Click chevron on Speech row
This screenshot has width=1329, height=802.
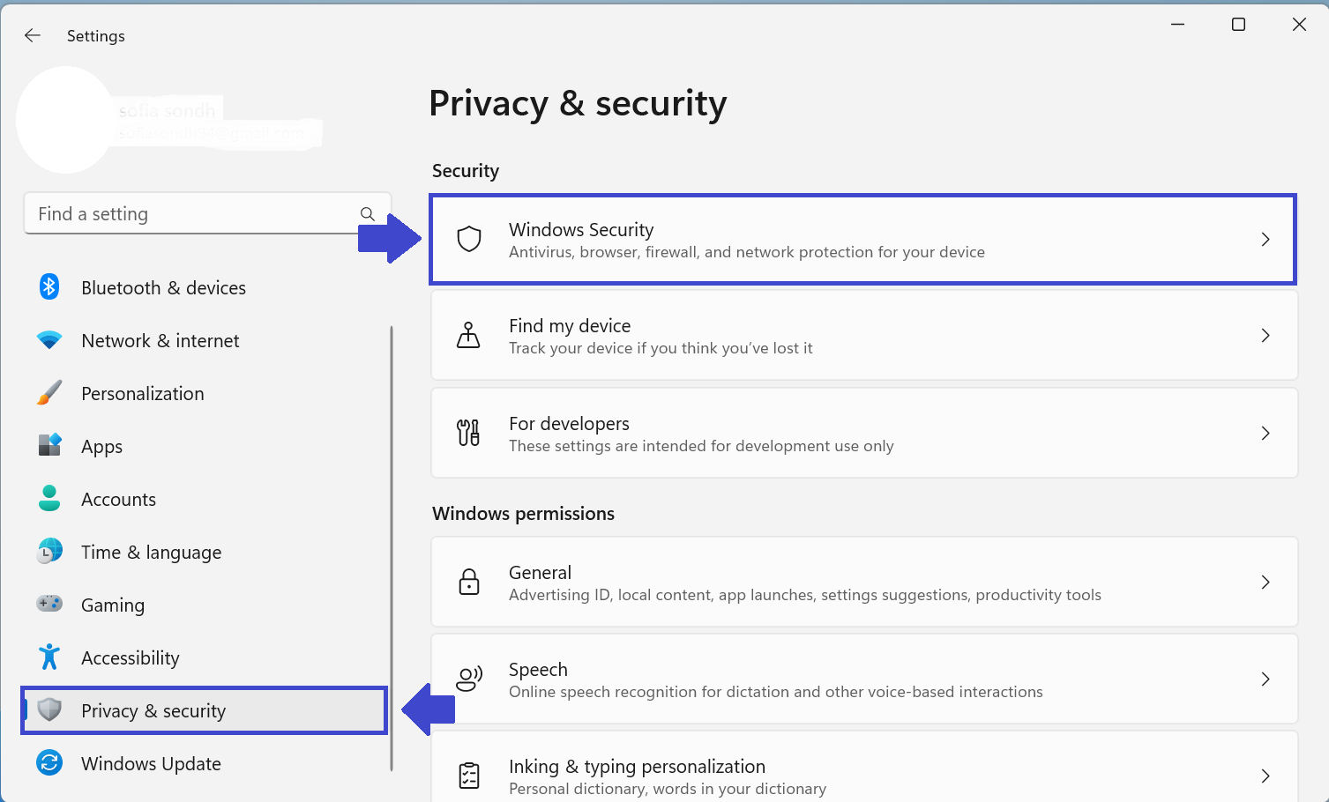(x=1266, y=679)
